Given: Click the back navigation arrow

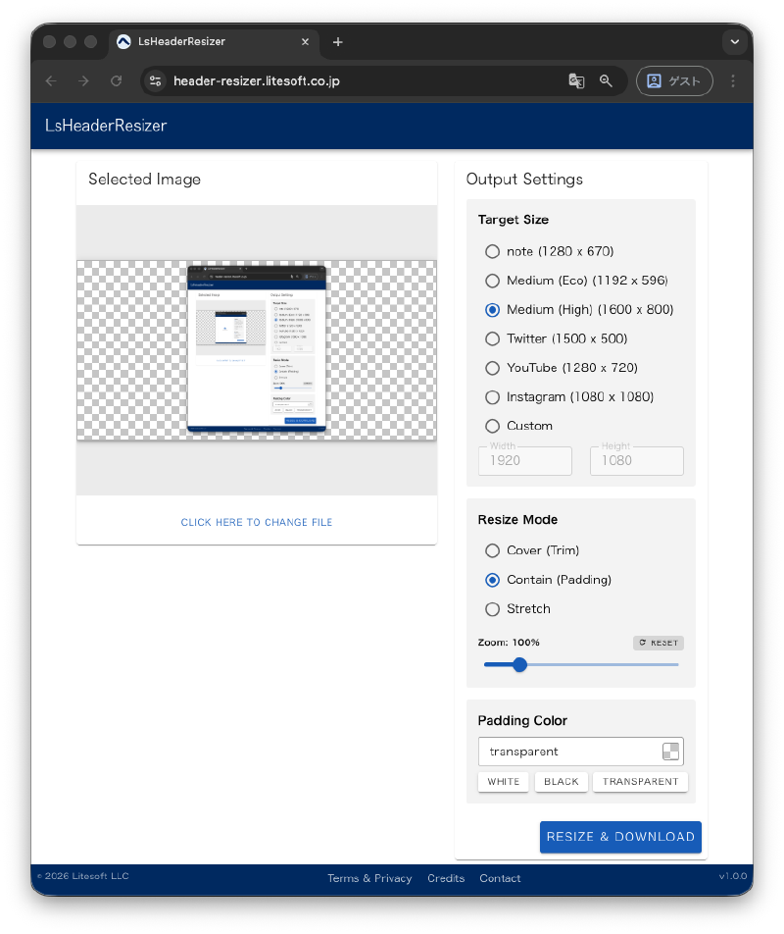Looking at the screenshot, I should 51,81.
